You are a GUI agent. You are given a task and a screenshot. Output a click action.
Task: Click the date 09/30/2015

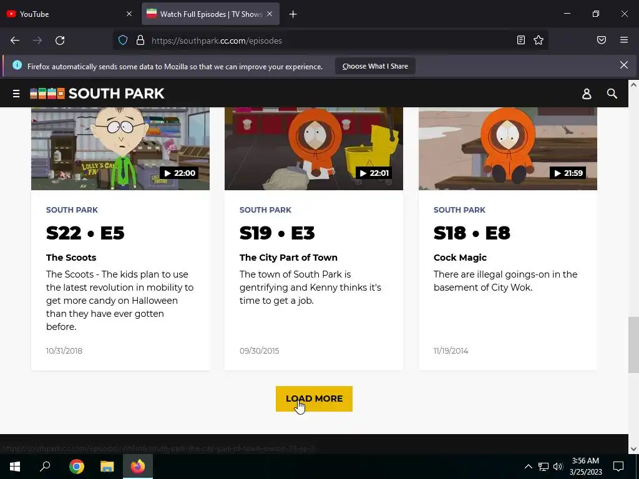[259, 351]
